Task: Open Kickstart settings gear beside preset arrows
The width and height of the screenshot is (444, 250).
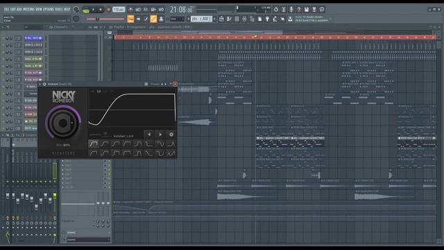Action: click(x=171, y=135)
